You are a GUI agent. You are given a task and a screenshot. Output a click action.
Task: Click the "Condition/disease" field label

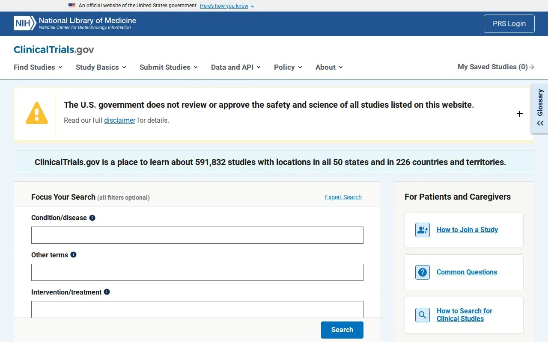pos(59,218)
